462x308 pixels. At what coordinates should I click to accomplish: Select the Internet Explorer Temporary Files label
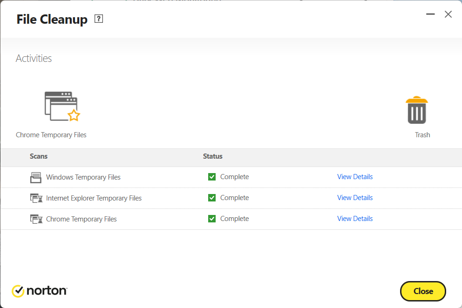click(94, 198)
